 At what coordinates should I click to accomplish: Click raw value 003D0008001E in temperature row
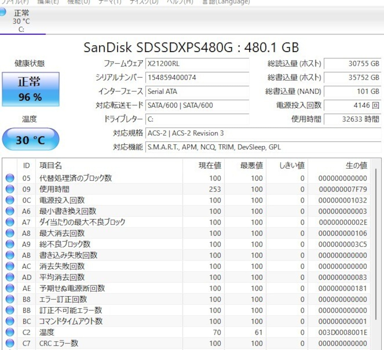(343, 332)
